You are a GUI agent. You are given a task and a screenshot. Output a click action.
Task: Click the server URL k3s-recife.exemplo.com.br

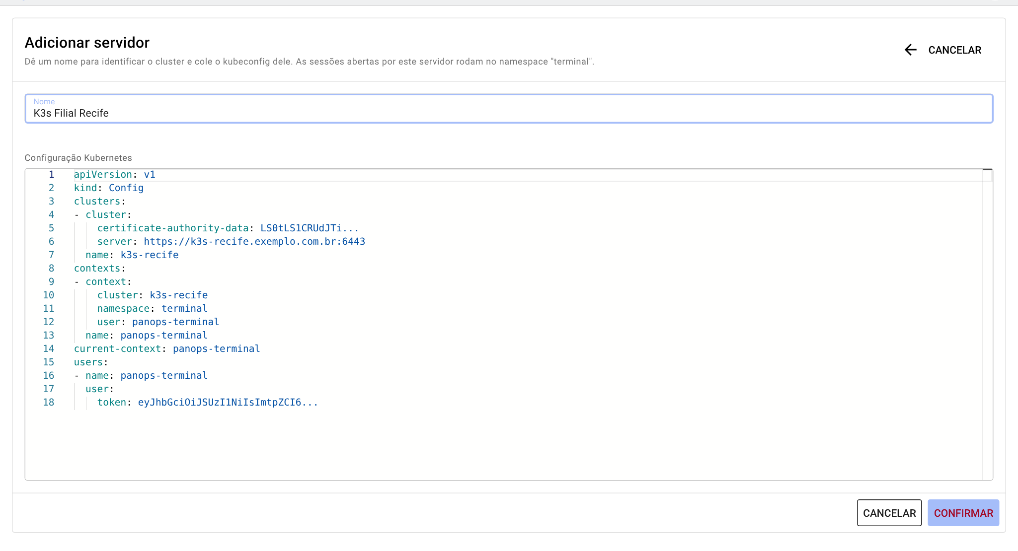tap(254, 242)
